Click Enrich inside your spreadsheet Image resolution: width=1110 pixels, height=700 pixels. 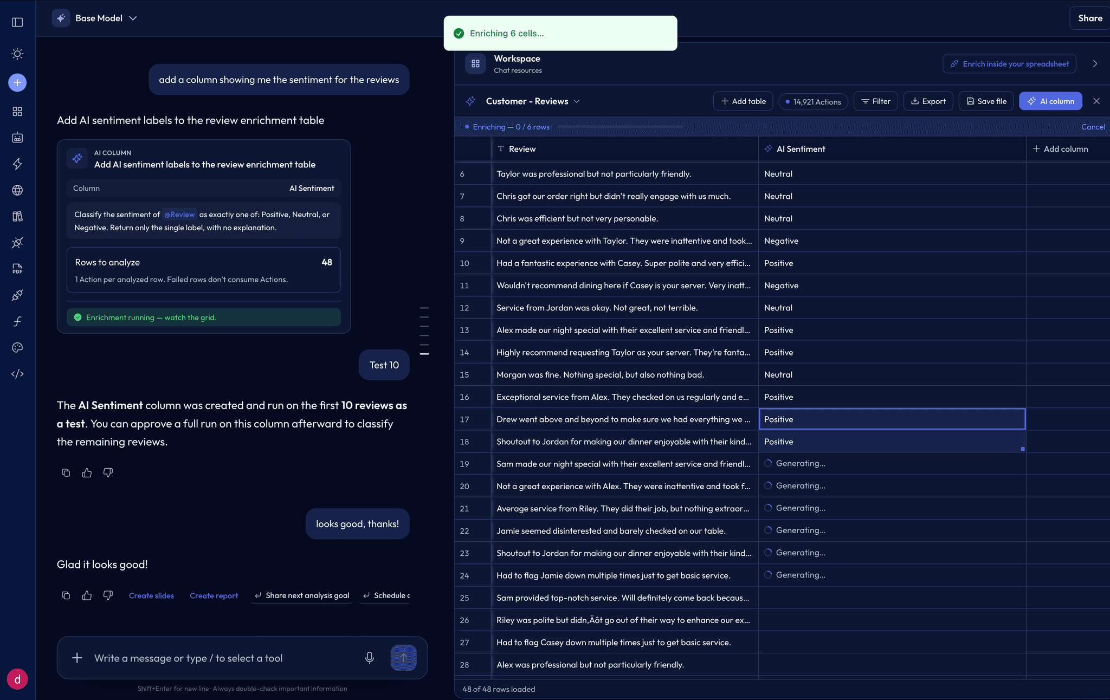tap(1009, 63)
